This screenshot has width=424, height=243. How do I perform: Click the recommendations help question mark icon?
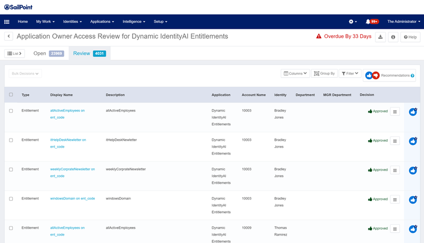click(x=412, y=76)
